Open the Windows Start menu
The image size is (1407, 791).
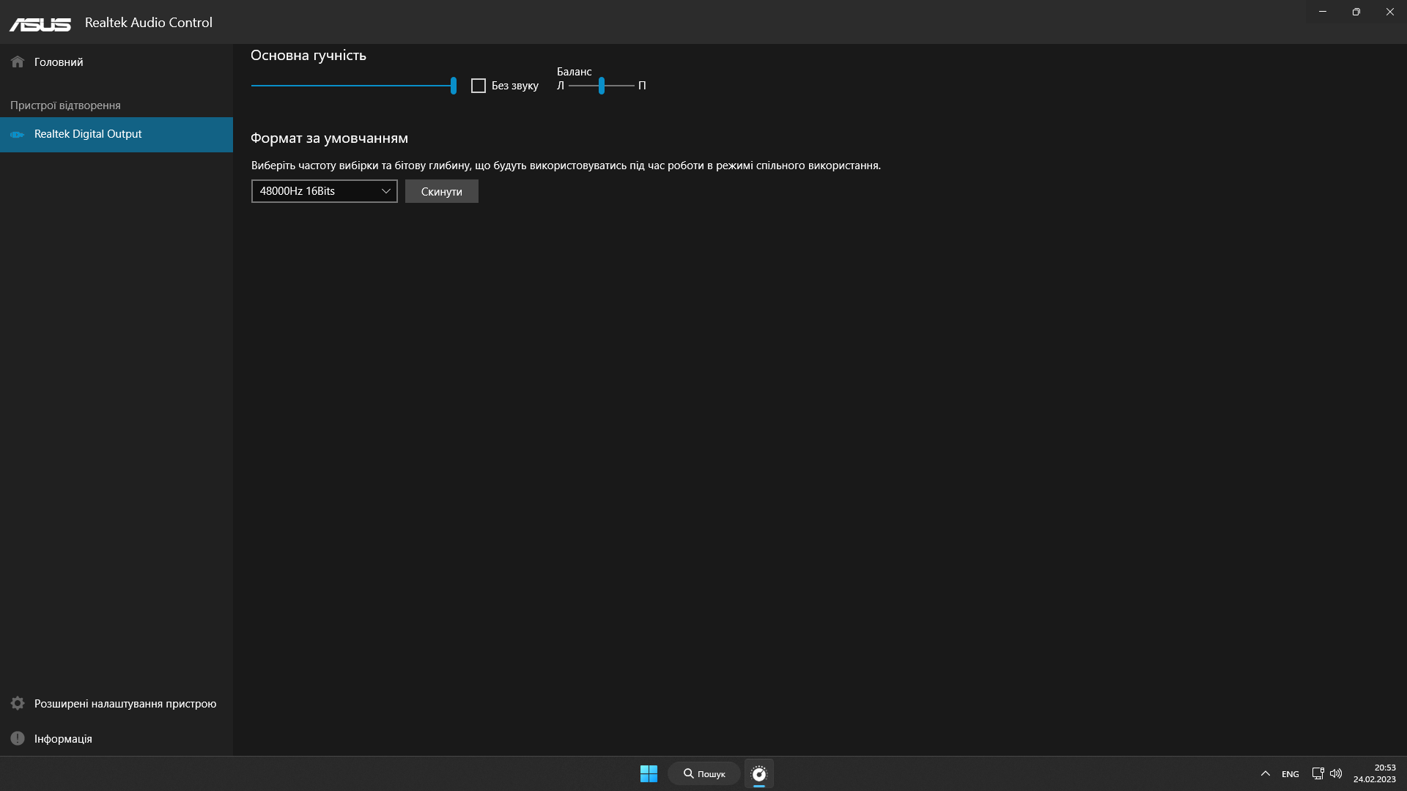tap(649, 773)
